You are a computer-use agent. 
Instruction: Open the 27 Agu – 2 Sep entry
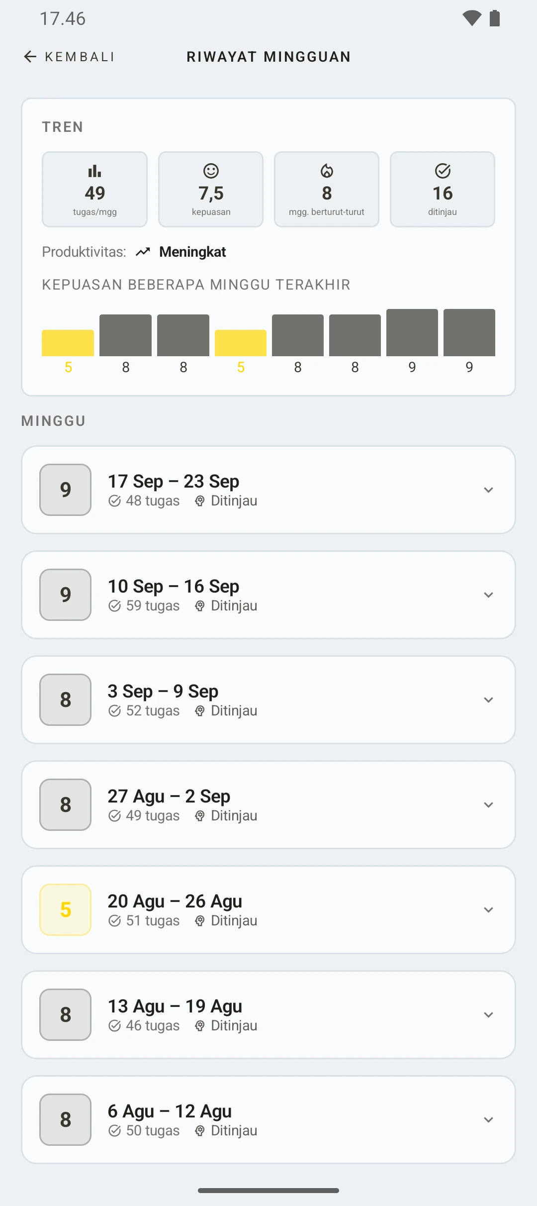pyautogui.click(x=268, y=805)
